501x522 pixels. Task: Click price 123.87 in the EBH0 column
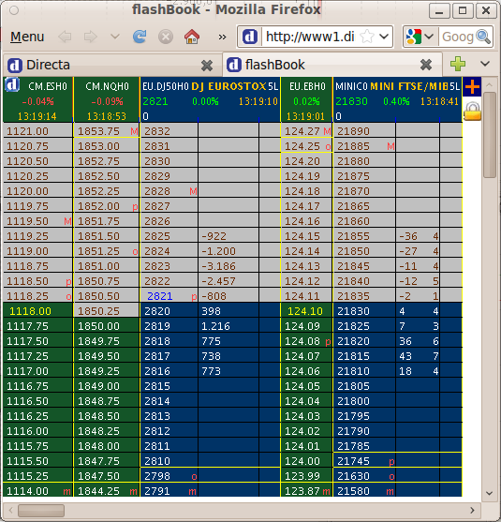point(302,491)
